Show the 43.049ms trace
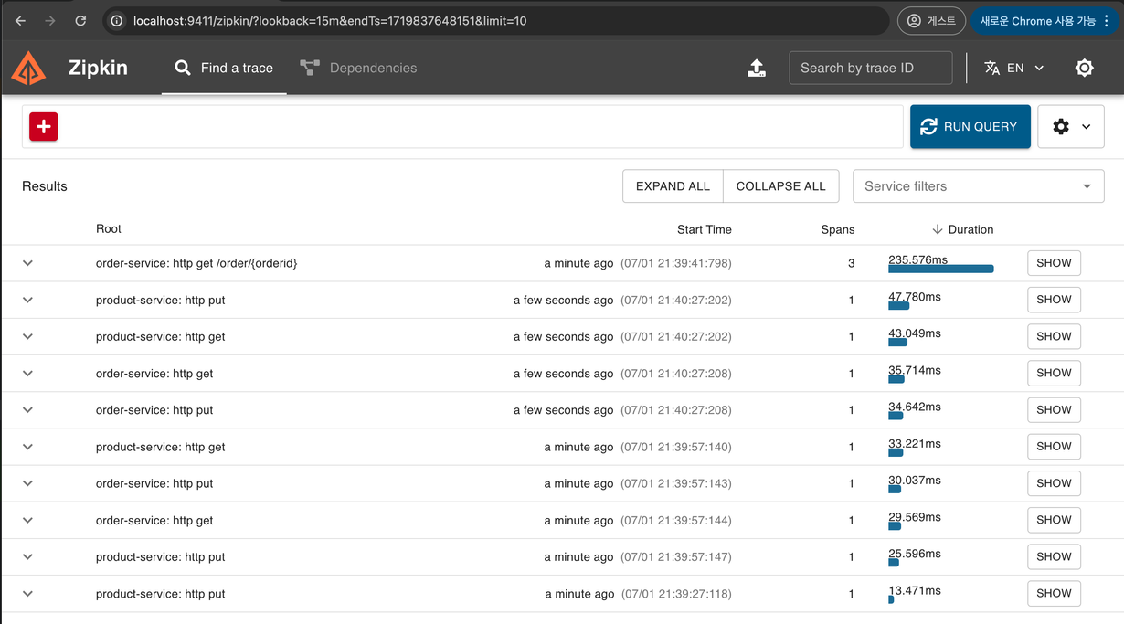This screenshot has height=624, width=1124. (1054, 336)
